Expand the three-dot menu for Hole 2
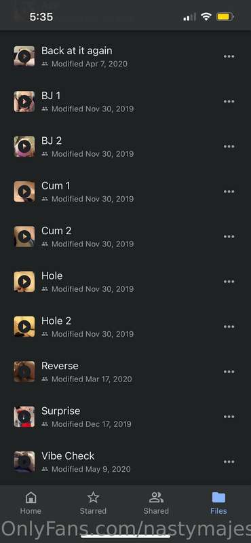 tap(229, 326)
